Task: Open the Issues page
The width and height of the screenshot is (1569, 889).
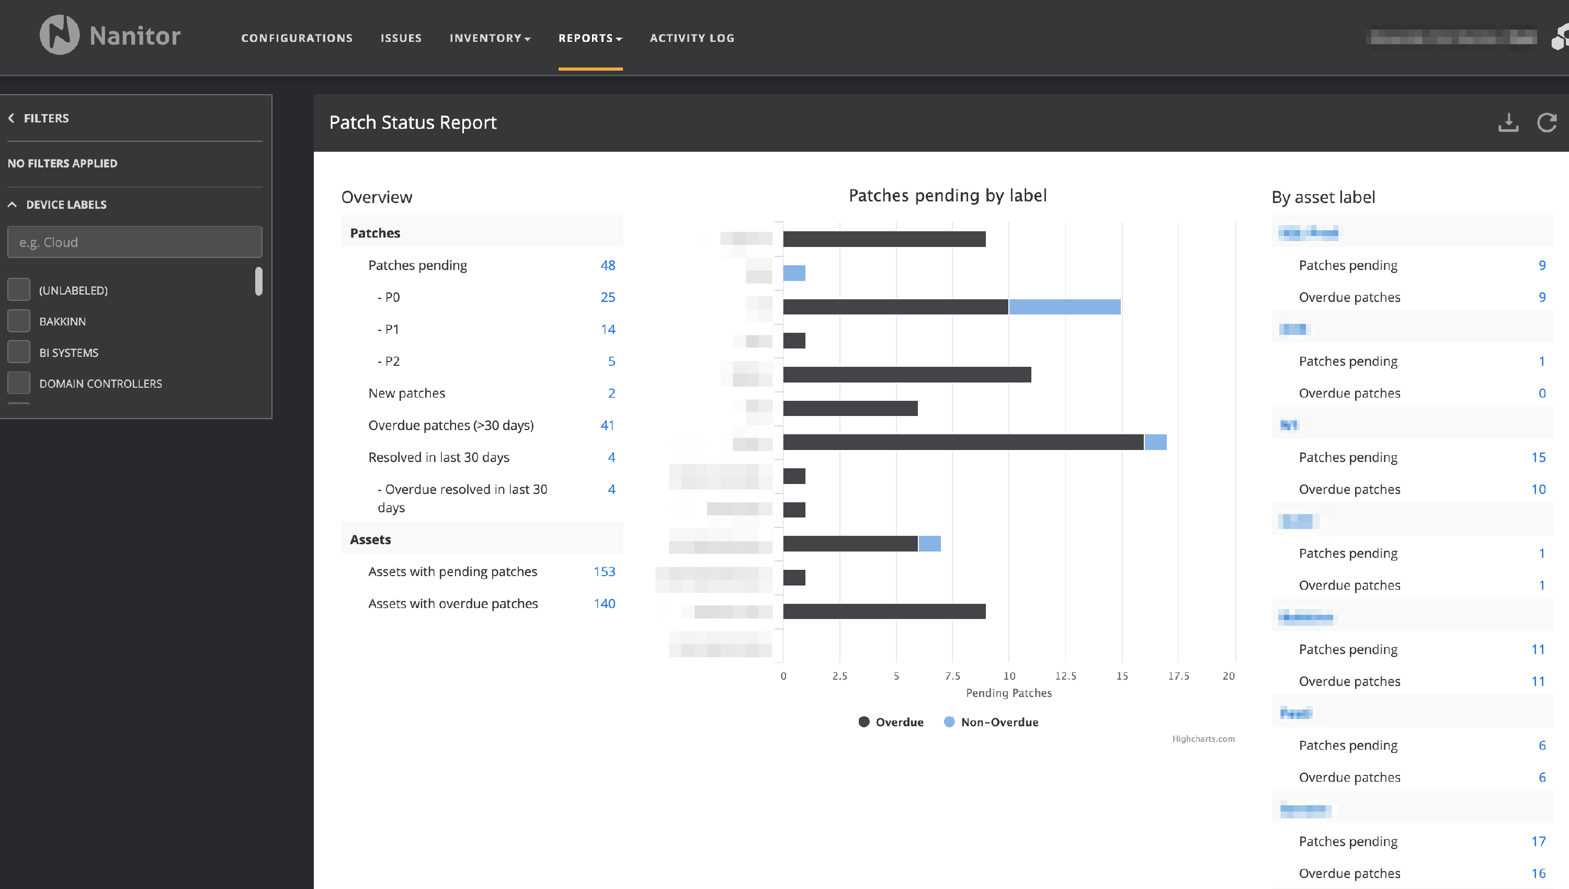Action: click(401, 38)
